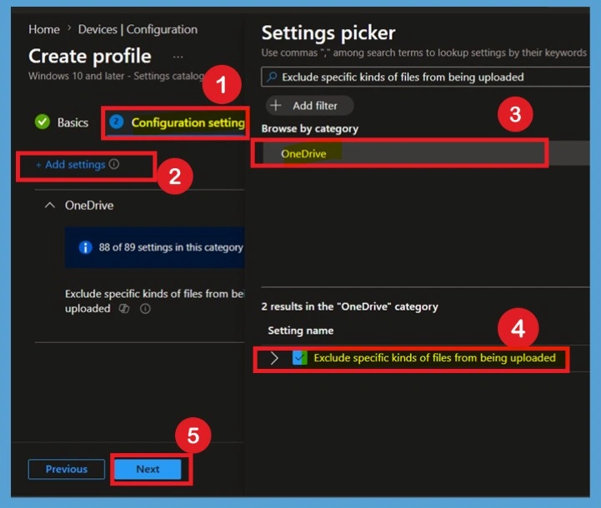
Task: Click the copy icon beside uploaded setting
Action: pyautogui.click(x=124, y=309)
